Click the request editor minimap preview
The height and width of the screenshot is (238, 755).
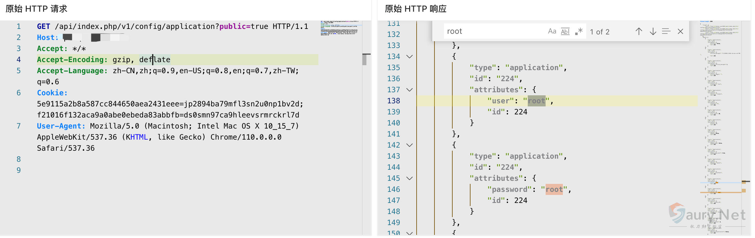[x=341, y=28]
